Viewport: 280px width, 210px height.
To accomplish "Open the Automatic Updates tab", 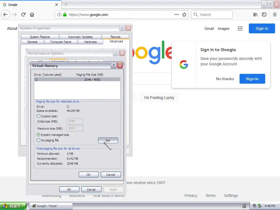I will (x=80, y=37).
